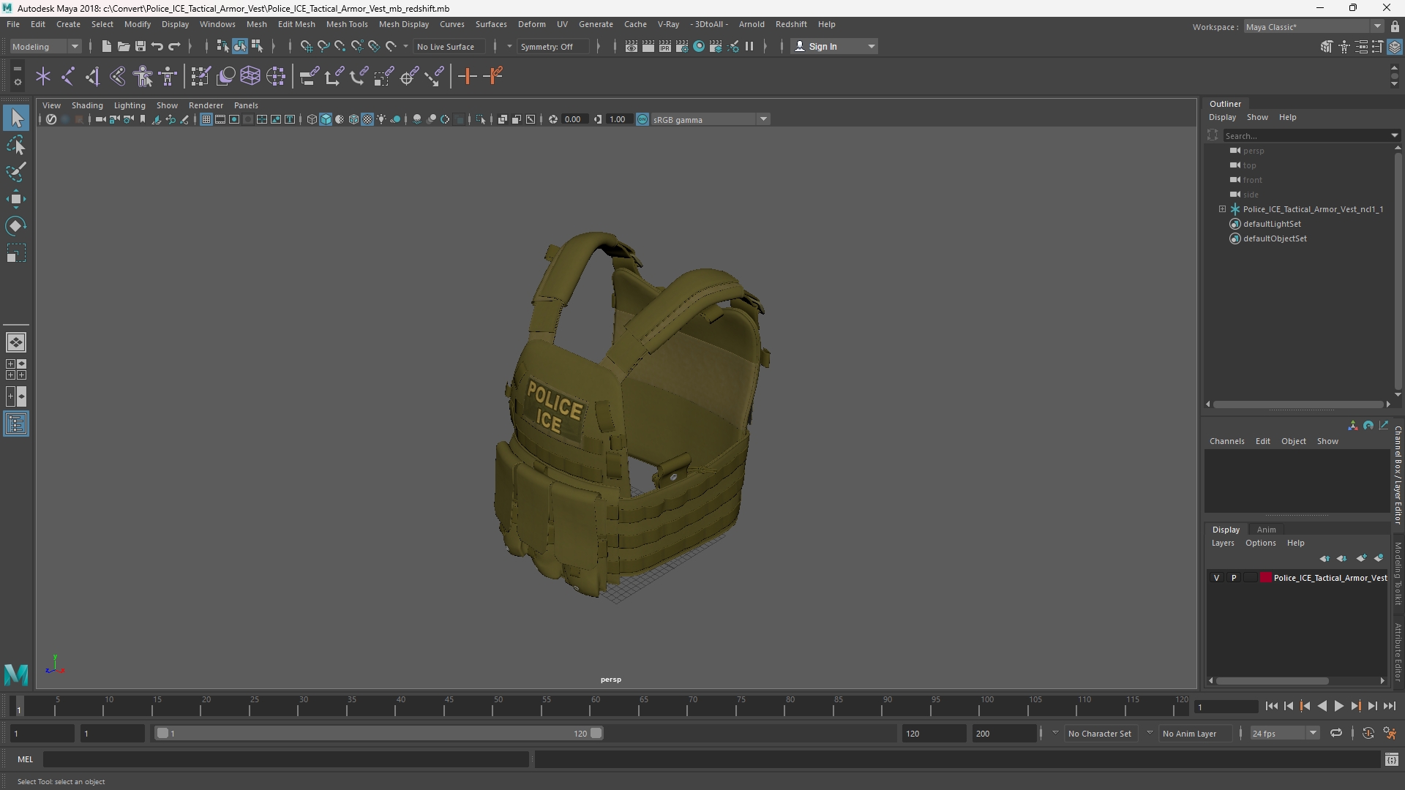Click the undo arrow icon
This screenshot has width=1405, height=790.
tap(157, 47)
